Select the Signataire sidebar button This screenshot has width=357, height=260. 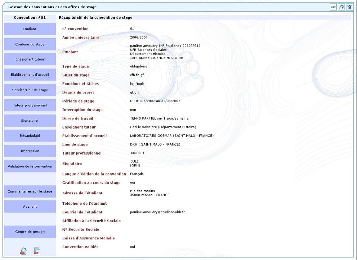tap(30, 121)
